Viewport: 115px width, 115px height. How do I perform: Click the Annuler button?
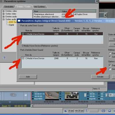click(100, 77)
